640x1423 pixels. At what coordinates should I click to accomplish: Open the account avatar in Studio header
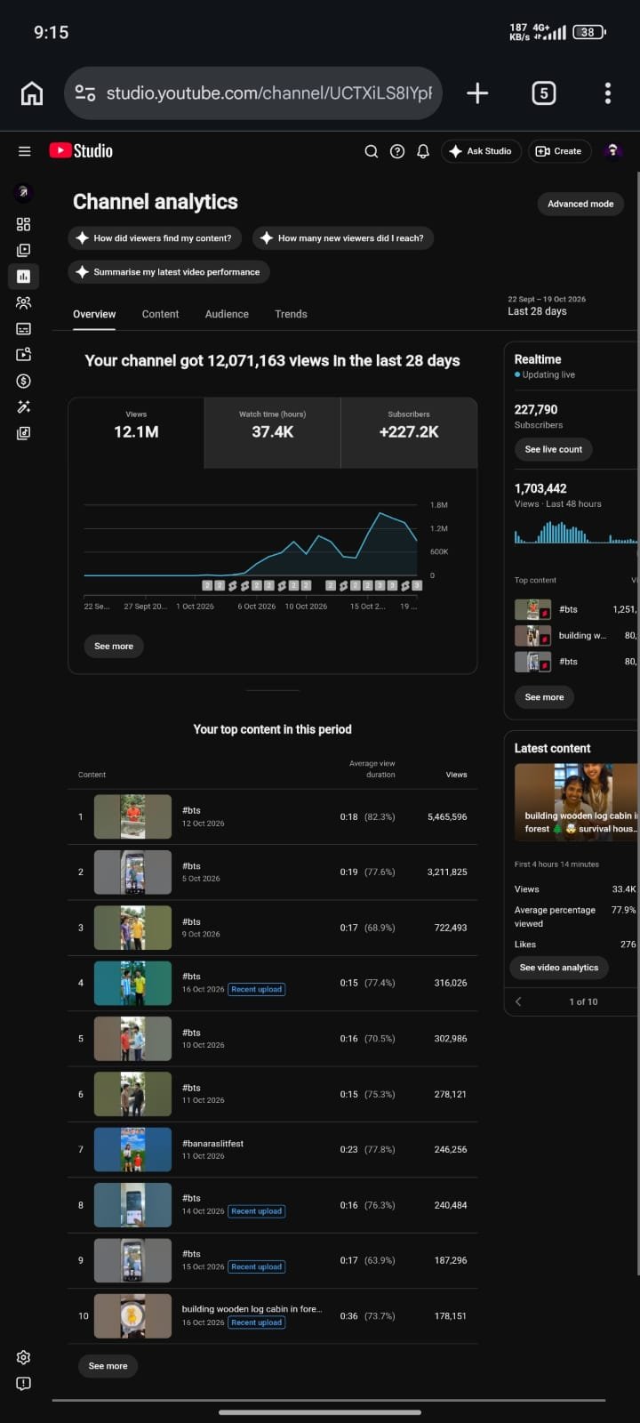pos(612,151)
